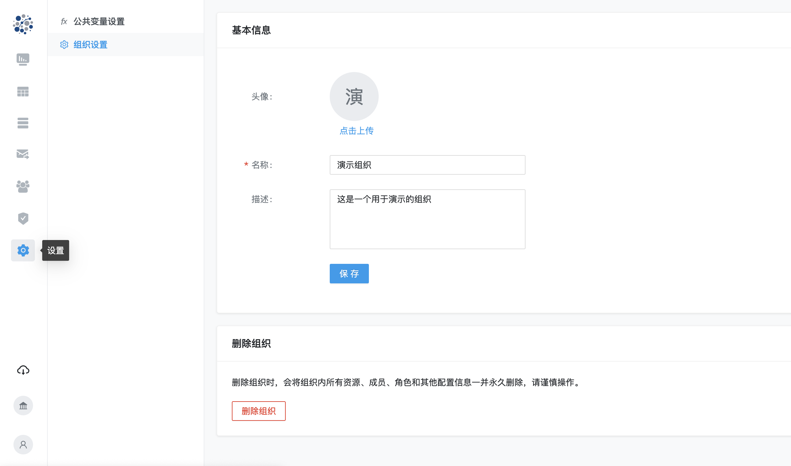Open the shield permissions icon

(x=23, y=219)
